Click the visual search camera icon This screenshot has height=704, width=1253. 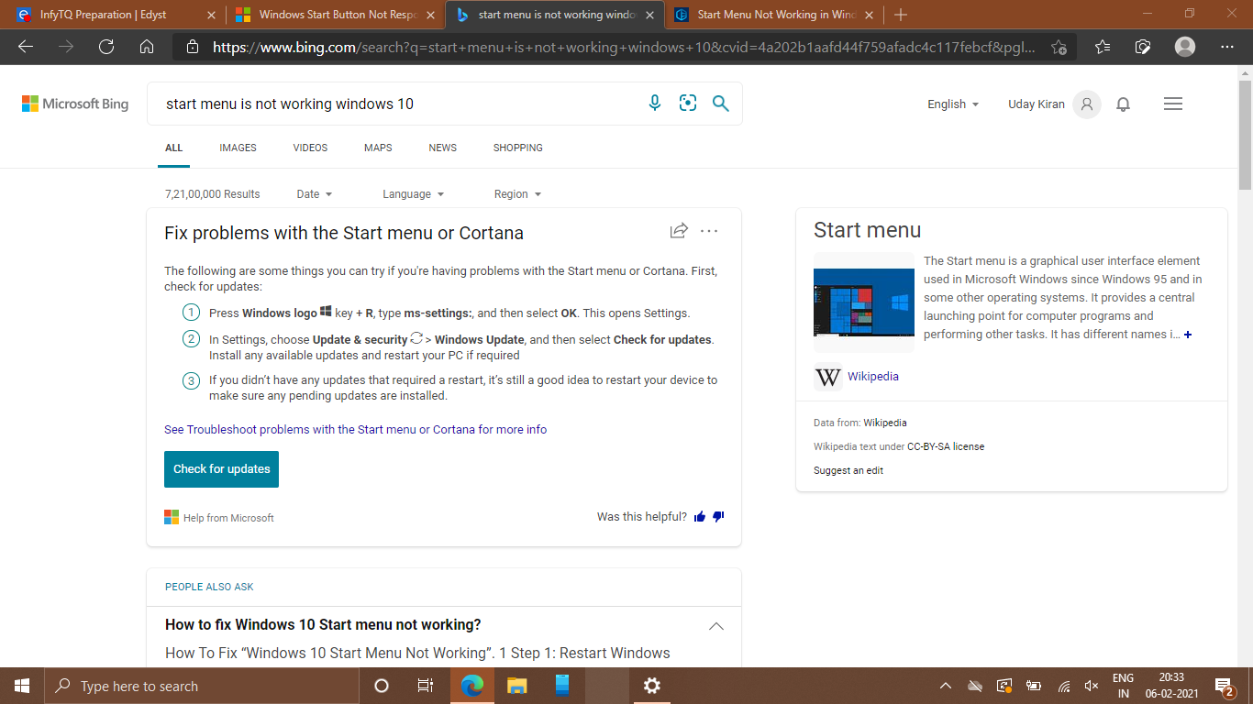click(688, 104)
